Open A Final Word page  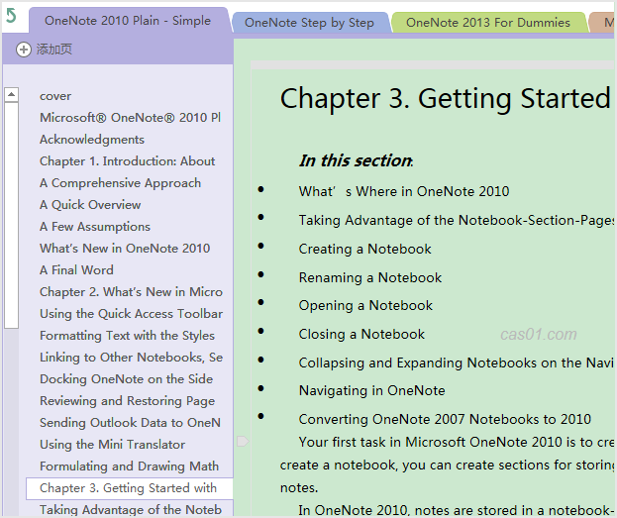76,270
